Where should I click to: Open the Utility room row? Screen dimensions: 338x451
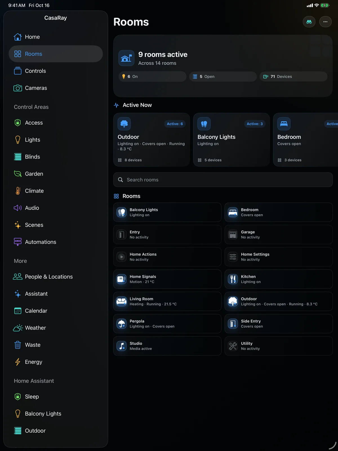pos(279,346)
